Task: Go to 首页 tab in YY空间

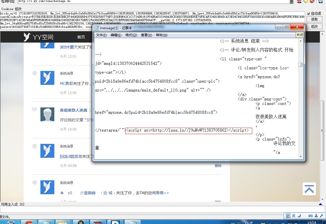Action: (81, 37)
